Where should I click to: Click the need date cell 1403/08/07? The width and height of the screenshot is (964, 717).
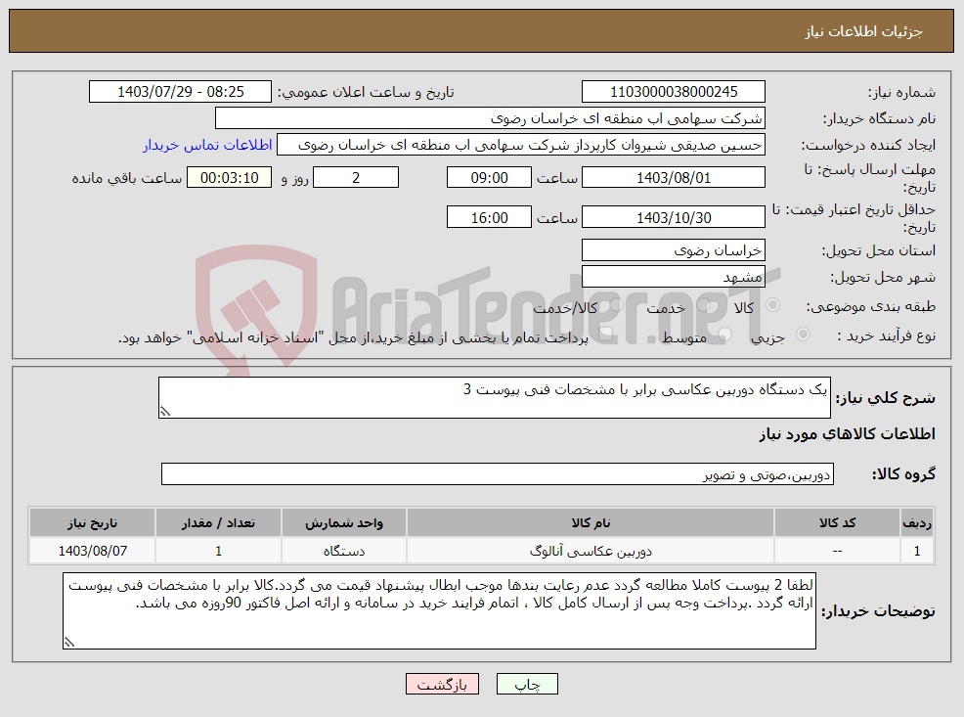click(x=92, y=551)
